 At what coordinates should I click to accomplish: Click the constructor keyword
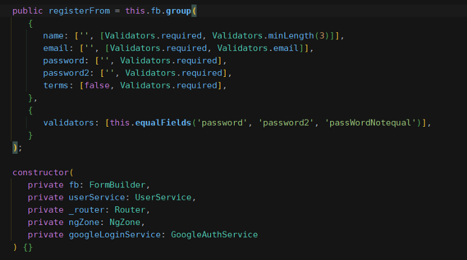click(x=41, y=172)
